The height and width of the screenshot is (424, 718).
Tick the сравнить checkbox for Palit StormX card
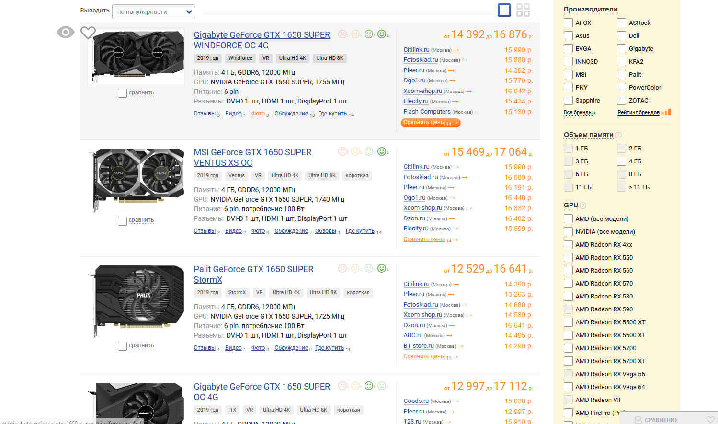pyautogui.click(x=122, y=346)
